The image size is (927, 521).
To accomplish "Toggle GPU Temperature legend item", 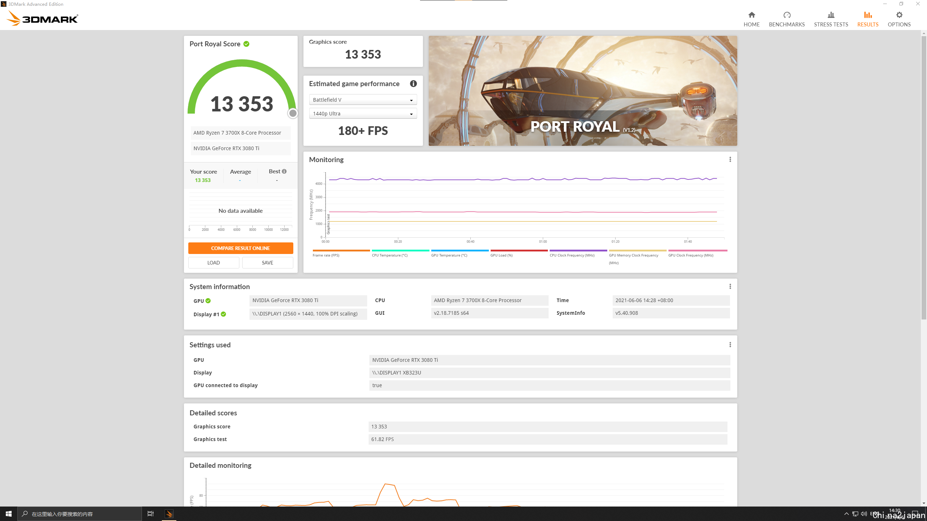I will pos(460,253).
